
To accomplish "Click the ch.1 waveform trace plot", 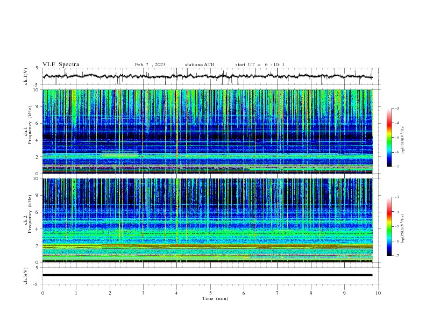I will click(207, 76).
